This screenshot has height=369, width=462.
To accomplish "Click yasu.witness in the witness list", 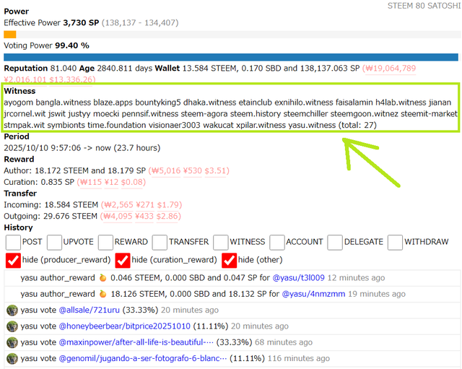I will point(312,125).
